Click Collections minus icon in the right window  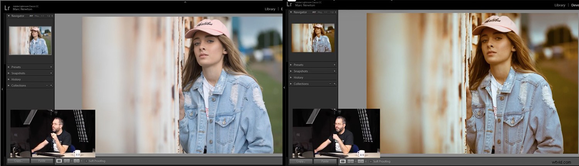[330, 84]
